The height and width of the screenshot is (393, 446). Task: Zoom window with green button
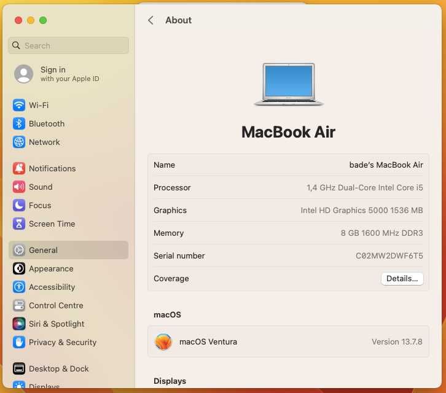(43, 20)
